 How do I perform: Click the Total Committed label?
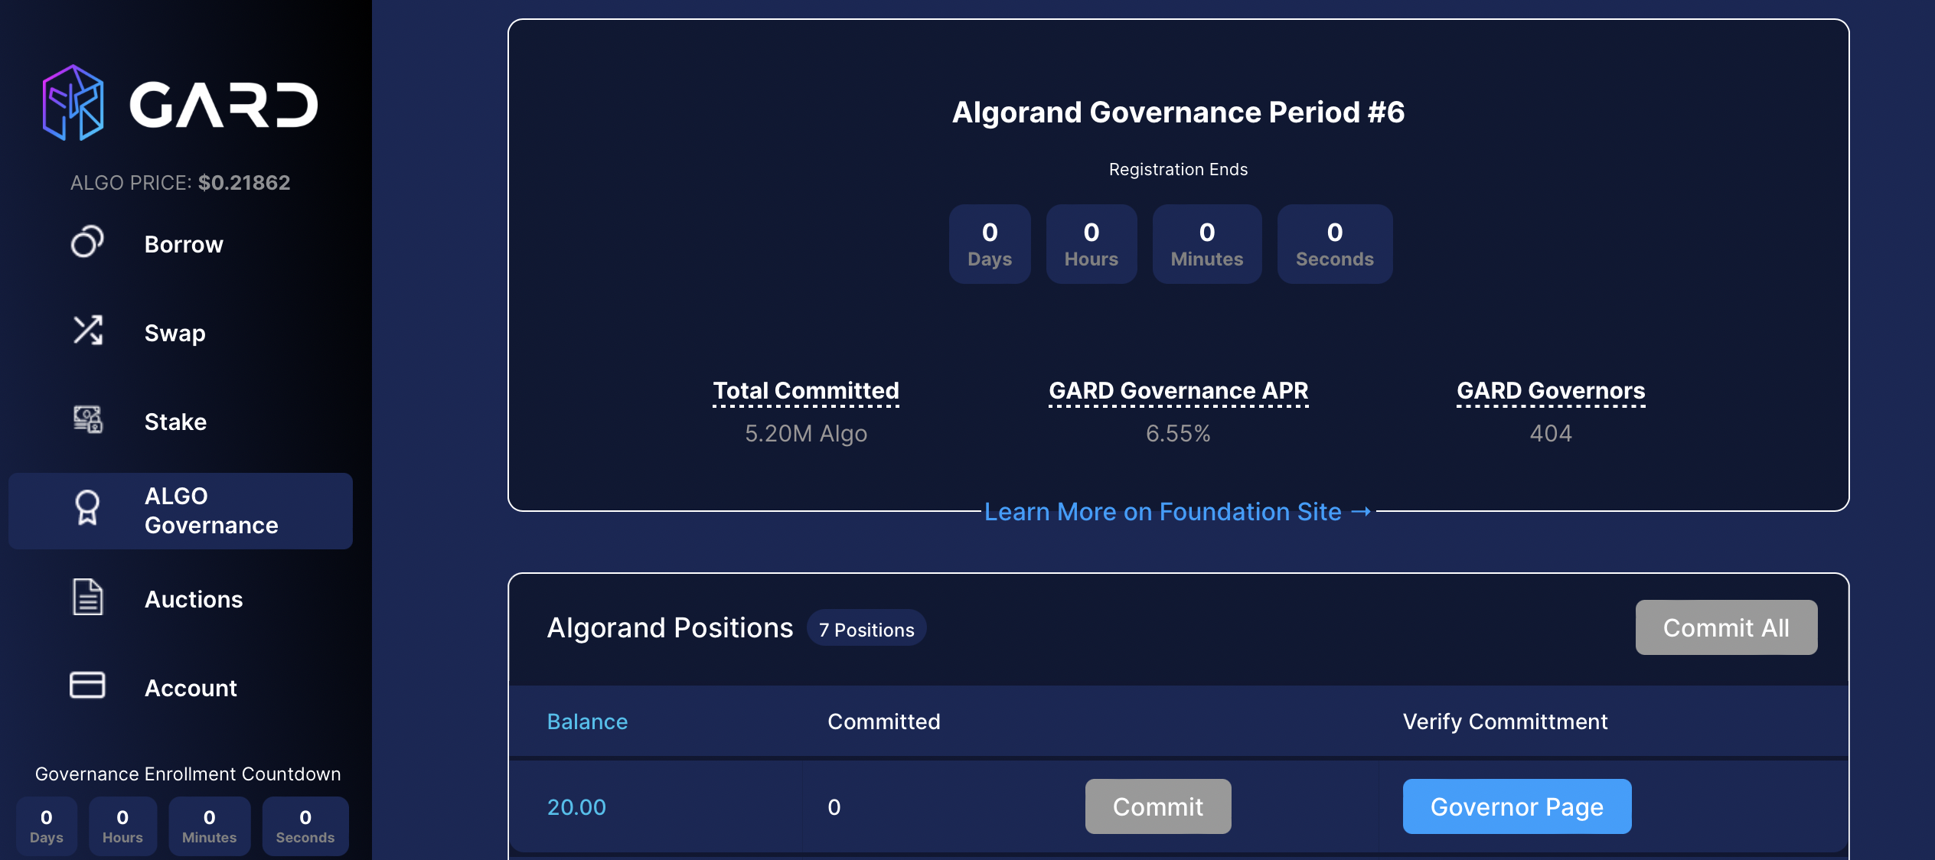[806, 391]
